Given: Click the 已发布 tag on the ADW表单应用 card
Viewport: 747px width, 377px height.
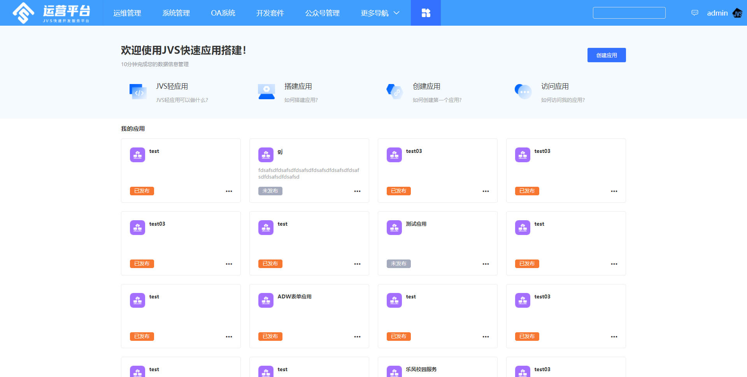Looking at the screenshot, I should point(270,337).
